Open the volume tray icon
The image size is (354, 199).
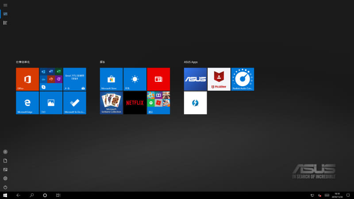point(319,195)
